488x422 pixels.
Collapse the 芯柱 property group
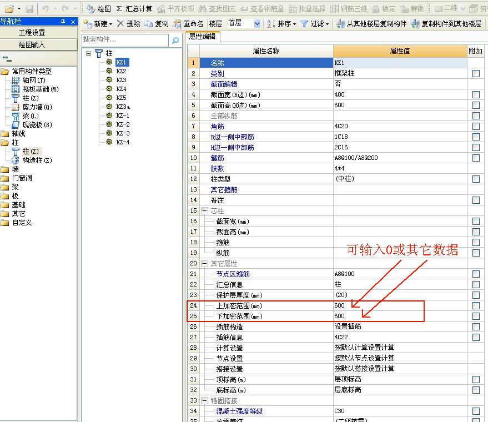[x=204, y=210]
